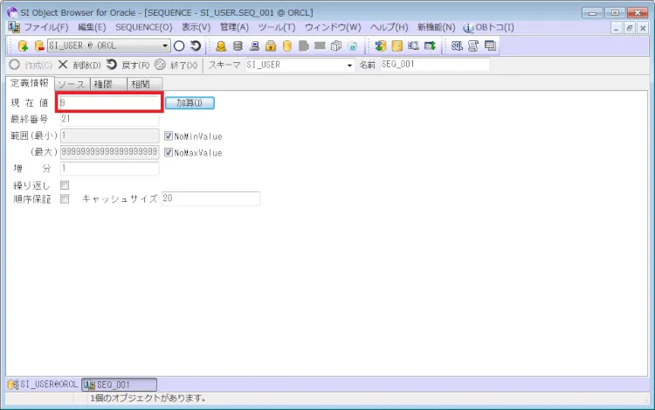Click the 名前 field containing SEQ_001
This screenshot has height=410, width=655.
click(434, 65)
